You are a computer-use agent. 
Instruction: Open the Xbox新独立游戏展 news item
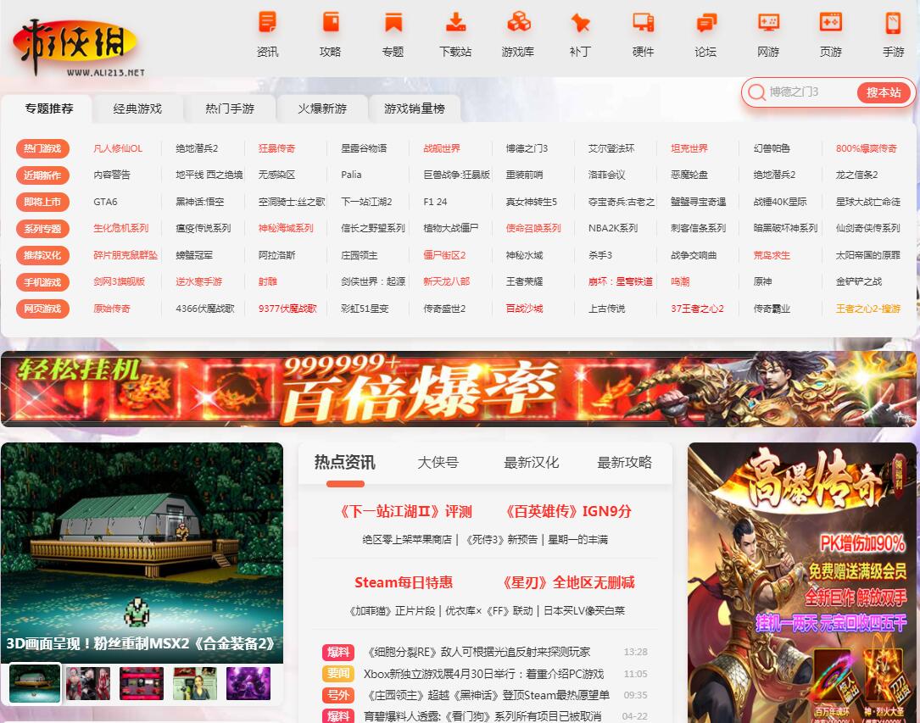(483, 674)
